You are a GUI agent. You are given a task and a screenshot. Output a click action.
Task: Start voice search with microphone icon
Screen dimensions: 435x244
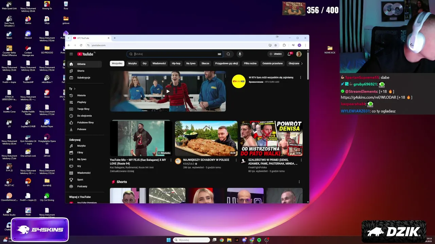pyautogui.click(x=240, y=54)
